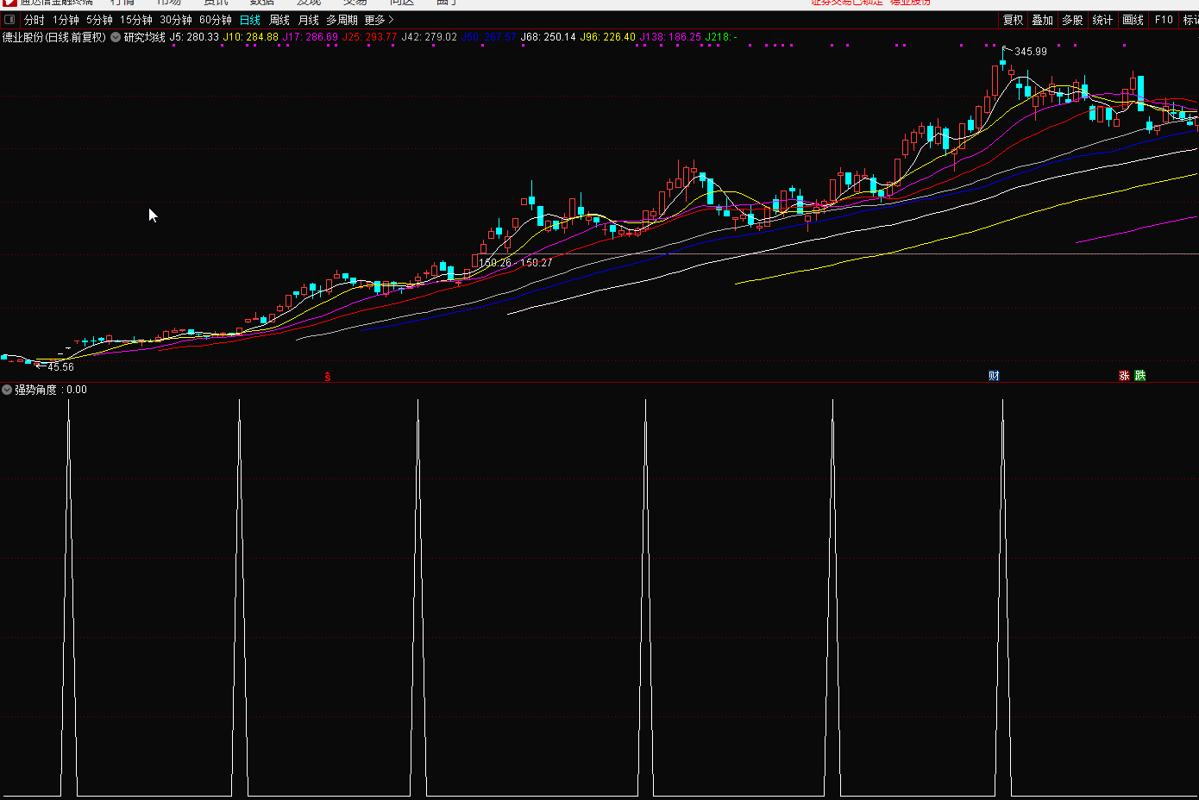1199x800 pixels.
Task: Open the 财 financial marker icon
Action: click(994, 376)
